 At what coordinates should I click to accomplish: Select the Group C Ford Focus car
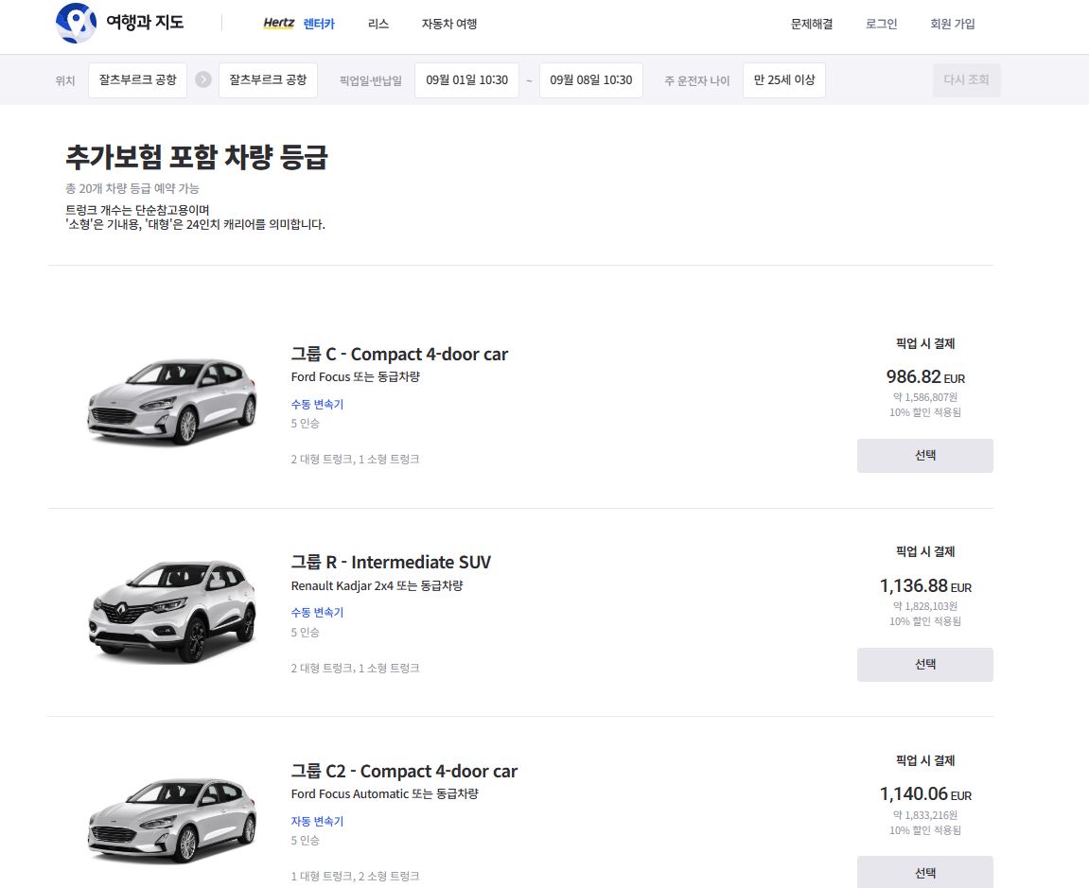[x=924, y=455]
